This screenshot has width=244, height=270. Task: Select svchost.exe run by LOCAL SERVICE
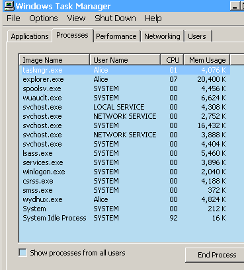point(125,107)
